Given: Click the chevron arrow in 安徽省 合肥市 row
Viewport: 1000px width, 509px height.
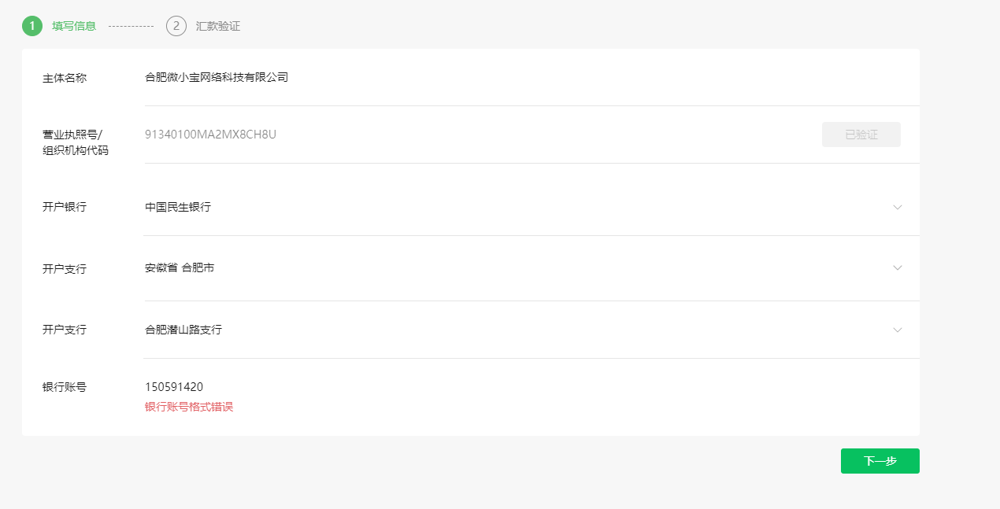Looking at the screenshot, I should click(897, 268).
